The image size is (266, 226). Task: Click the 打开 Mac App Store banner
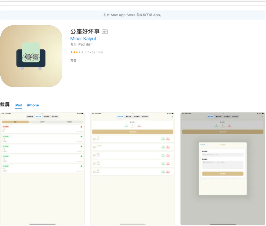(x=133, y=15)
